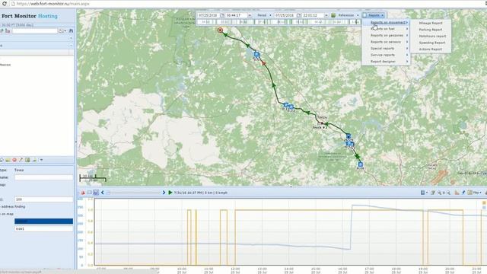The width and height of the screenshot is (487, 274).
Task: Collapse the first left panel section chevron
Action: (71, 38)
